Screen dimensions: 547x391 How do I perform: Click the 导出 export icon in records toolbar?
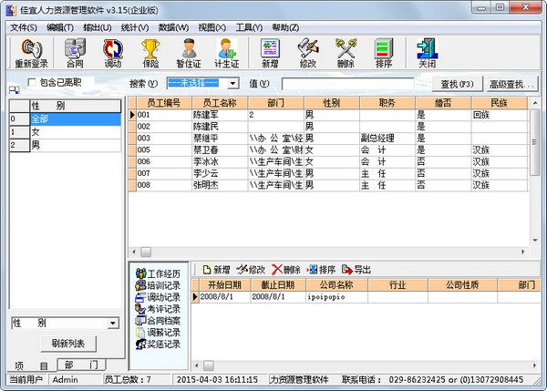(356, 269)
